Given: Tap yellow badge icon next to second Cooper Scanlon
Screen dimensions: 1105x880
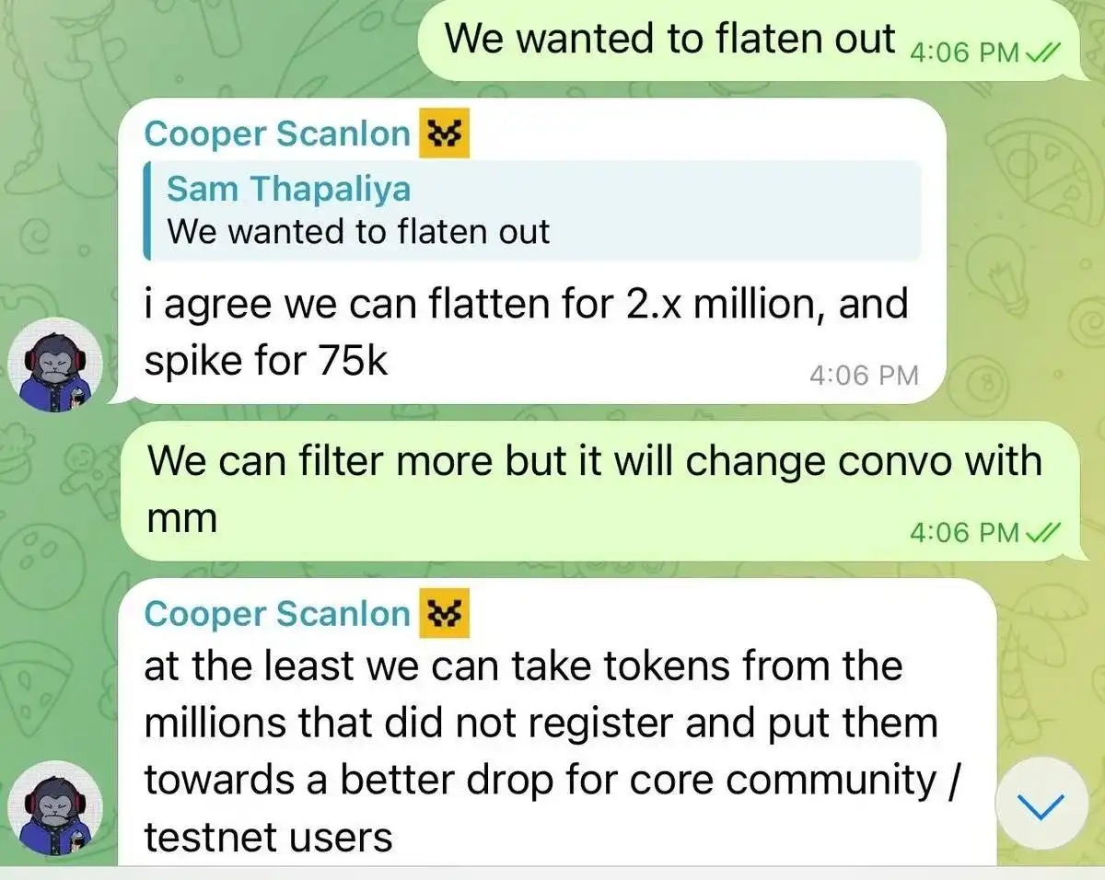Looking at the screenshot, I should 444,614.
